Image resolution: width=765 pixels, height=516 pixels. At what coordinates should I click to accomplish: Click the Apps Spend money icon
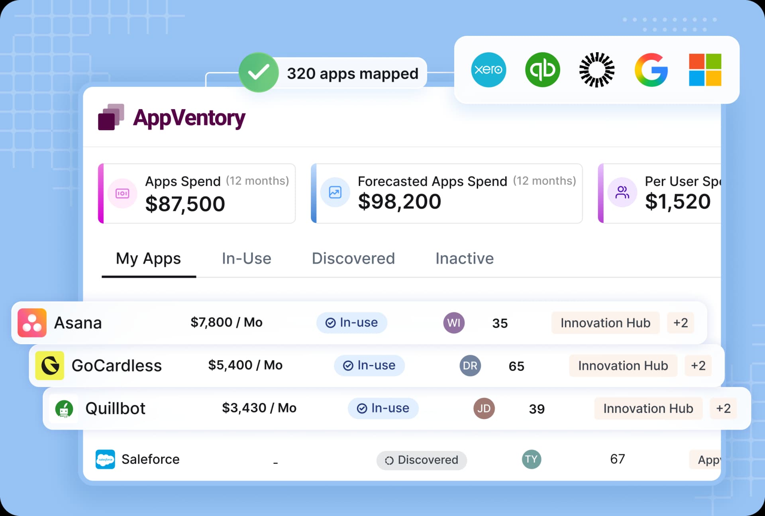(122, 194)
